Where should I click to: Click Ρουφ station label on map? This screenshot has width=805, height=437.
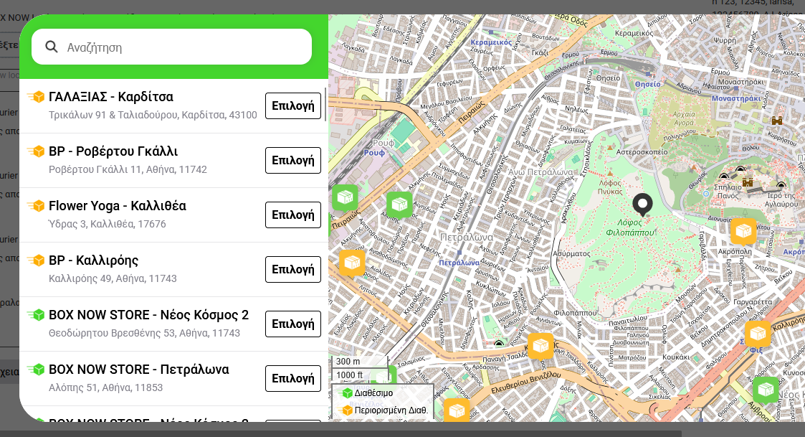pyautogui.click(x=374, y=153)
